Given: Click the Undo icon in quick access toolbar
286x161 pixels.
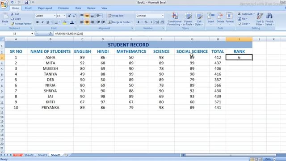Looking at the screenshot, I should tap(12, 2).
